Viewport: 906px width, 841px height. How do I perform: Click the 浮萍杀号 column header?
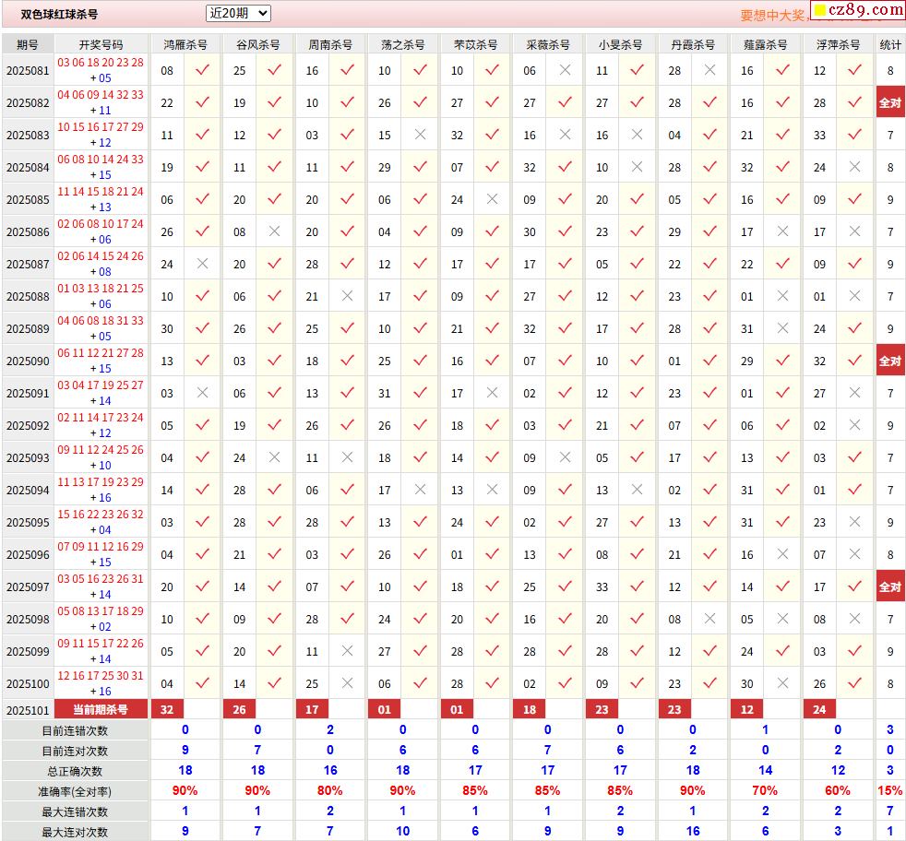pyautogui.click(x=838, y=44)
